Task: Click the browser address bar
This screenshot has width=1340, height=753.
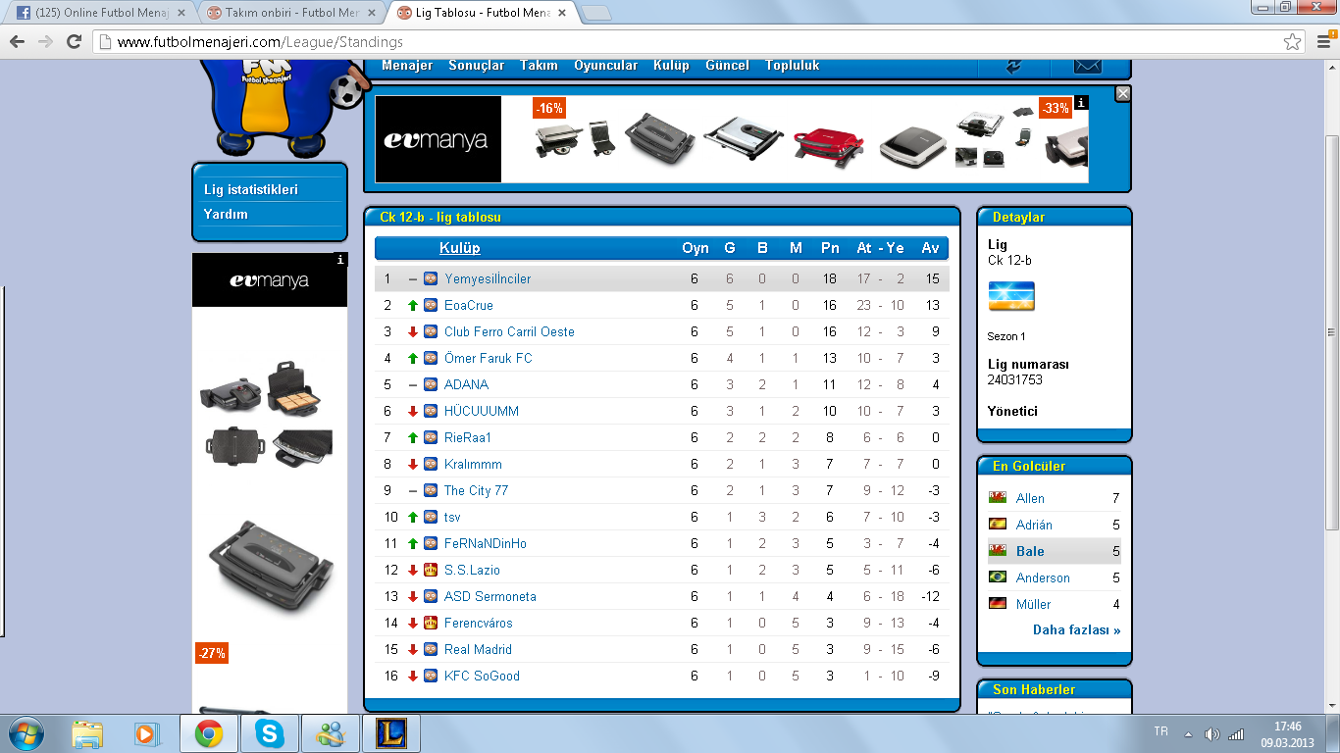Action: (687, 42)
